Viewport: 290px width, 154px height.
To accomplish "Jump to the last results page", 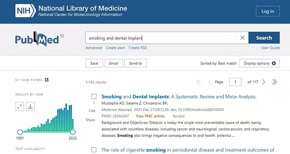I will (x=275, y=82).
